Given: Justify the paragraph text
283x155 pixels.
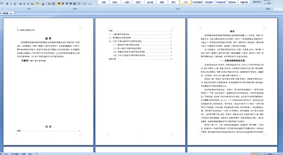Looking at the screenshot, I should click(x=71, y=4).
